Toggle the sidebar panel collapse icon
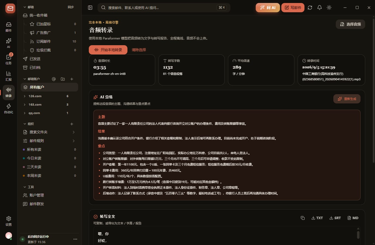This screenshot has width=375, height=245. coord(90,8)
